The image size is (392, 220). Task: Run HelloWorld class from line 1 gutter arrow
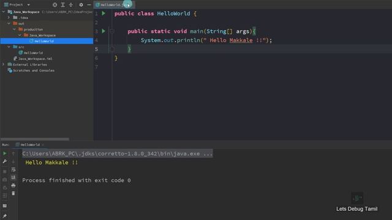point(104,13)
